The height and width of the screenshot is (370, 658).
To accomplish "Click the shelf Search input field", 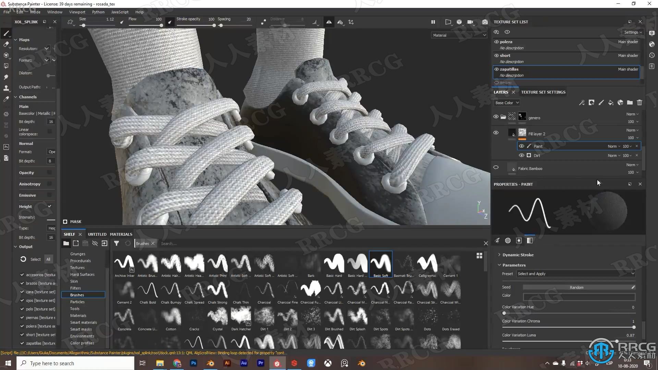I will click(x=319, y=244).
